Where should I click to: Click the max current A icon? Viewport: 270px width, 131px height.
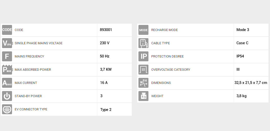coord(7,83)
